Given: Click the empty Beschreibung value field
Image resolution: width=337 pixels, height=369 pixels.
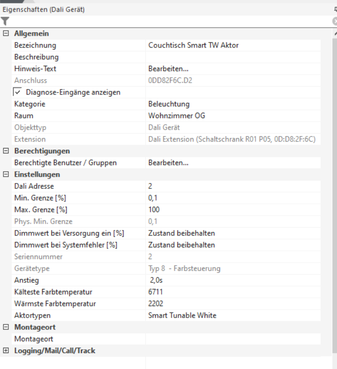Looking at the screenshot, I should [233, 57].
